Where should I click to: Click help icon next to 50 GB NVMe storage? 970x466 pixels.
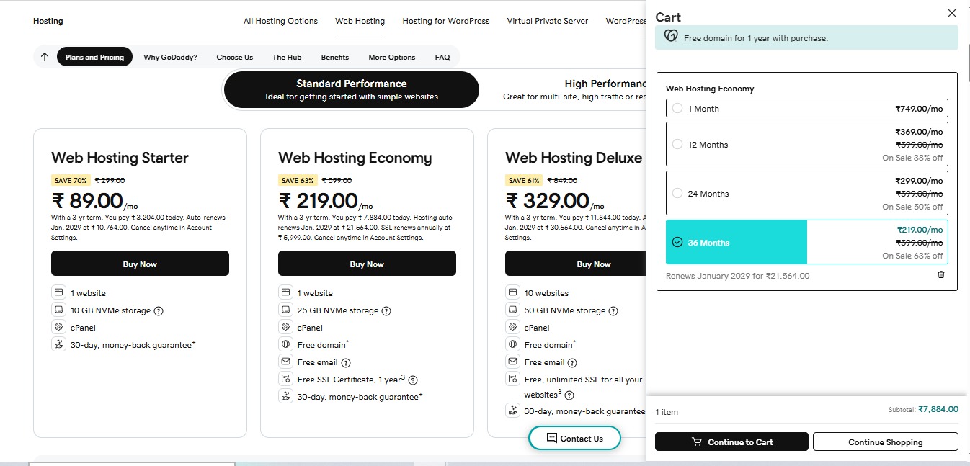click(613, 311)
